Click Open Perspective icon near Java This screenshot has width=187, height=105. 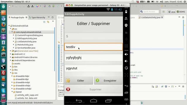click(x=164, y=12)
